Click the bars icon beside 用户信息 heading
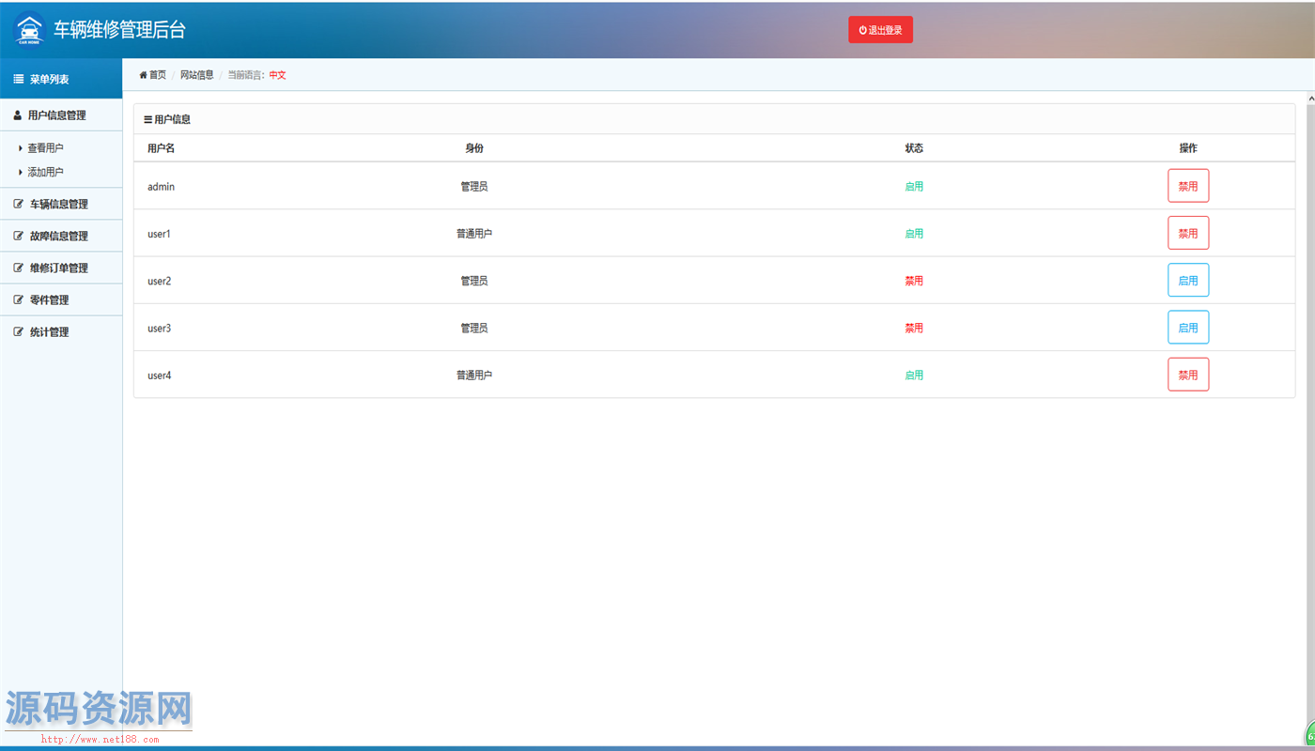This screenshot has height=751, width=1315. click(x=147, y=120)
